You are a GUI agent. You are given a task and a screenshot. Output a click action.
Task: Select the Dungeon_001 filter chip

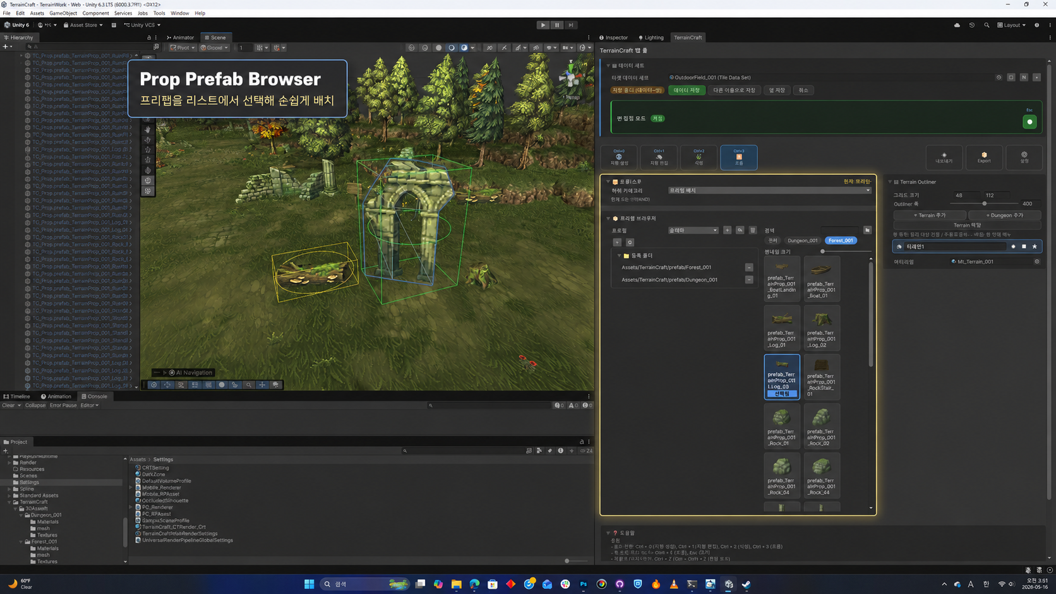pos(802,241)
